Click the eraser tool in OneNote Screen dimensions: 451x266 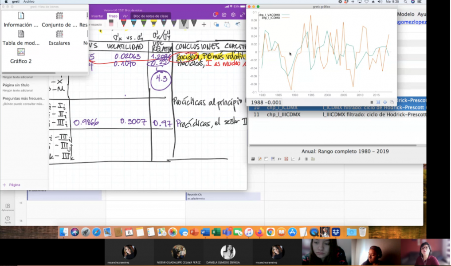(111, 24)
